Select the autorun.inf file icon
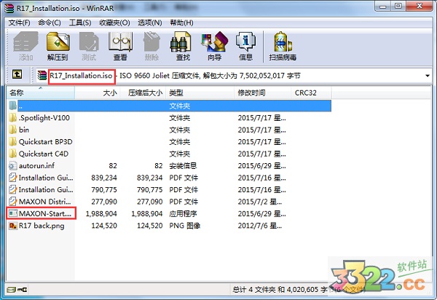The width and height of the screenshot is (437, 300). pos(13,166)
